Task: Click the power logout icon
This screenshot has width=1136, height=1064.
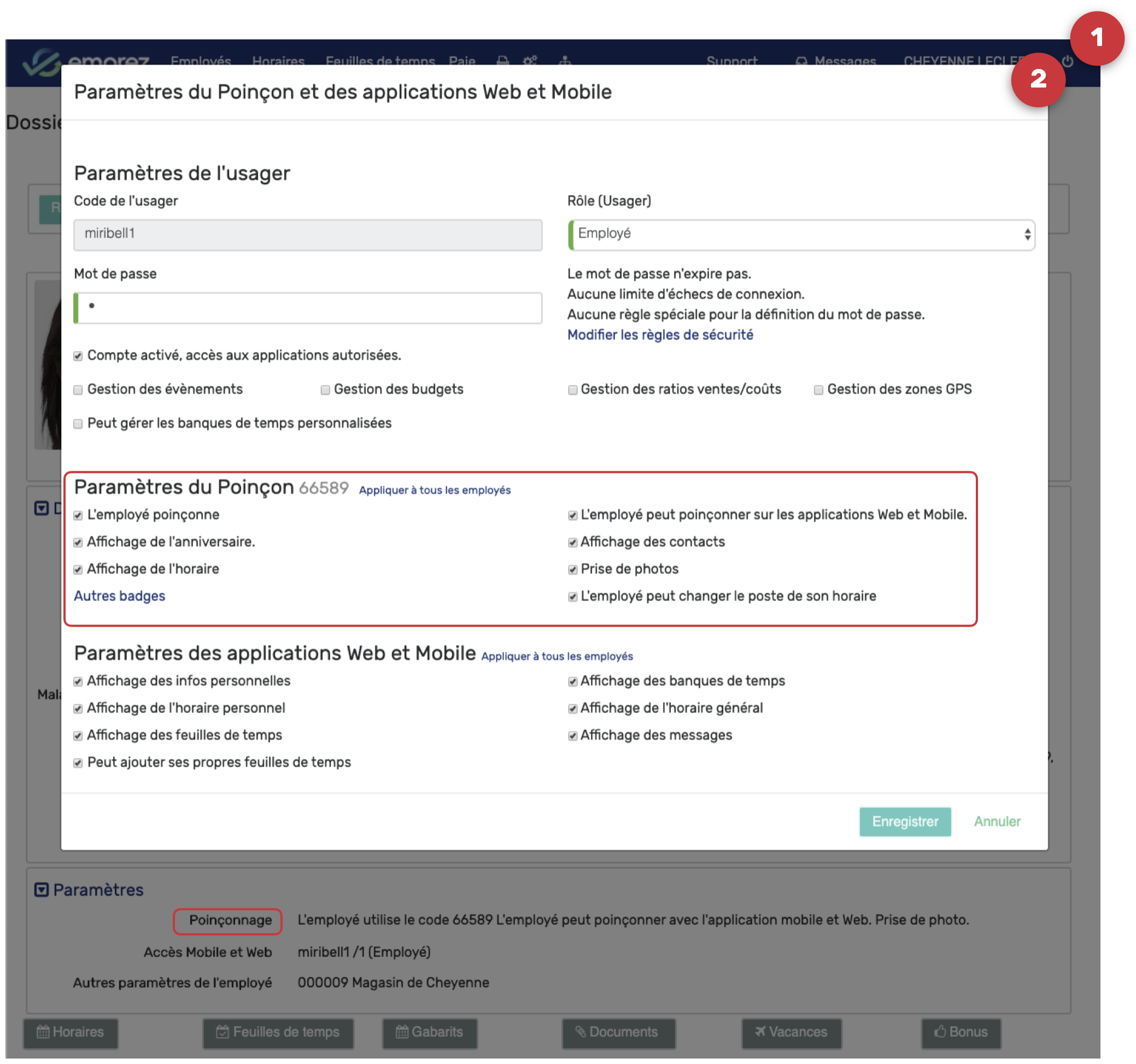Action: click(1067, 61)
